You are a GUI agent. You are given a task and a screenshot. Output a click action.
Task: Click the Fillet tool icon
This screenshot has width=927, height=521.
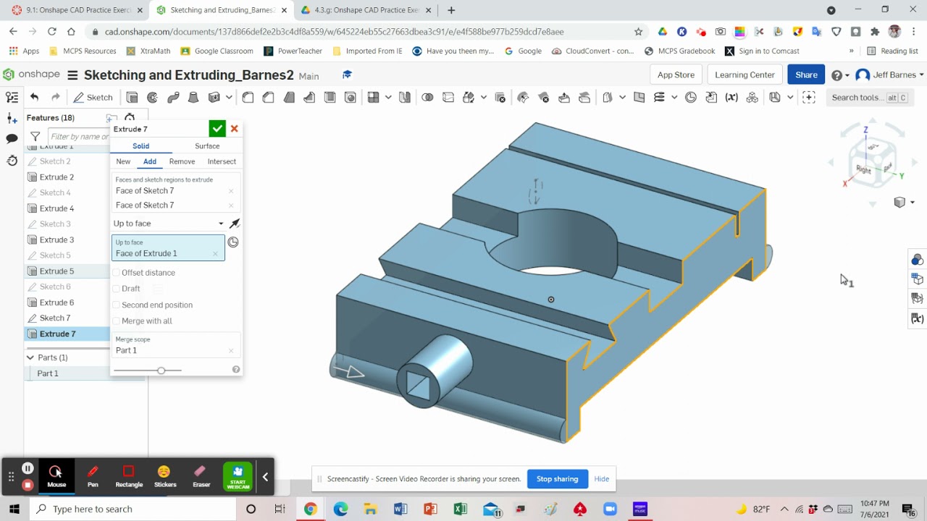(x=248, y=98)
